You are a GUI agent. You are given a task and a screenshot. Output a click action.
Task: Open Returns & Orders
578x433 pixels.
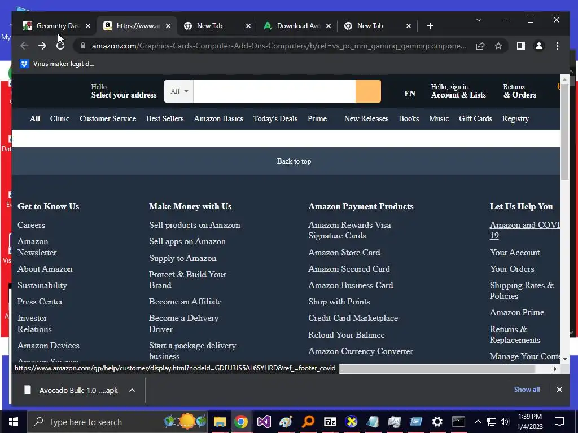[519, 91]
